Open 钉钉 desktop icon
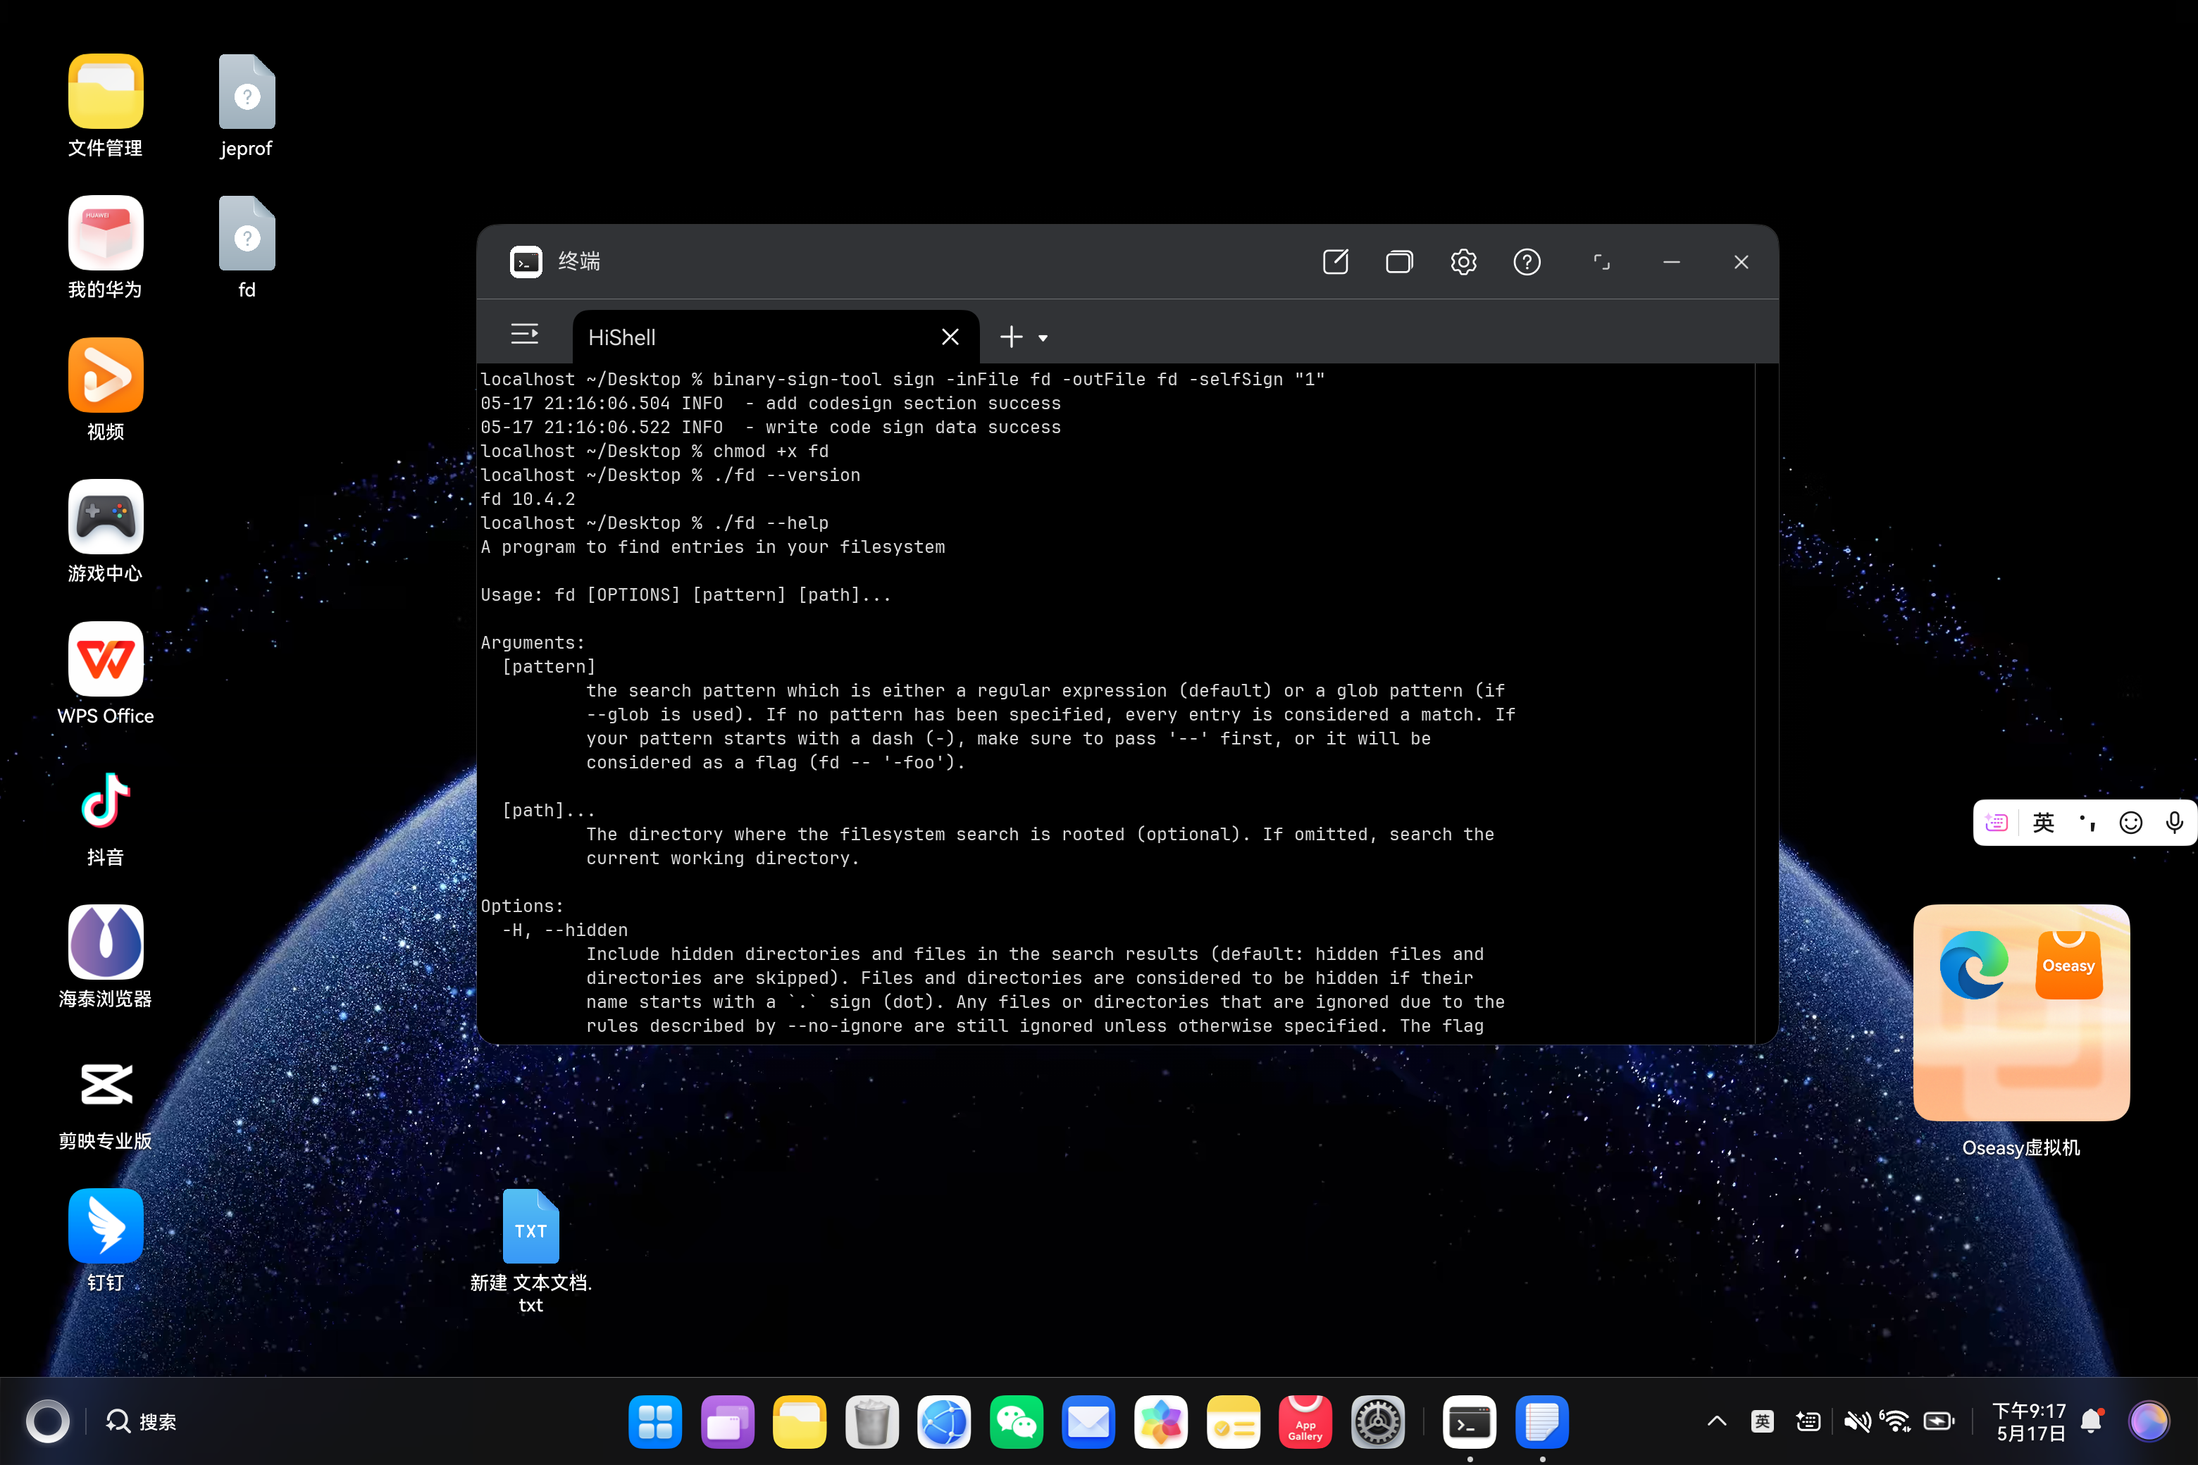 106,1242
